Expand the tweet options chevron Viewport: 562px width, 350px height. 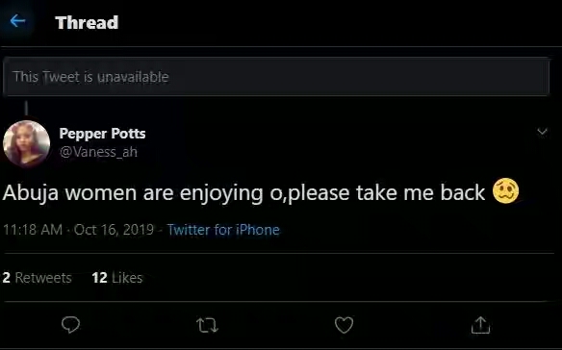point(543,132)
